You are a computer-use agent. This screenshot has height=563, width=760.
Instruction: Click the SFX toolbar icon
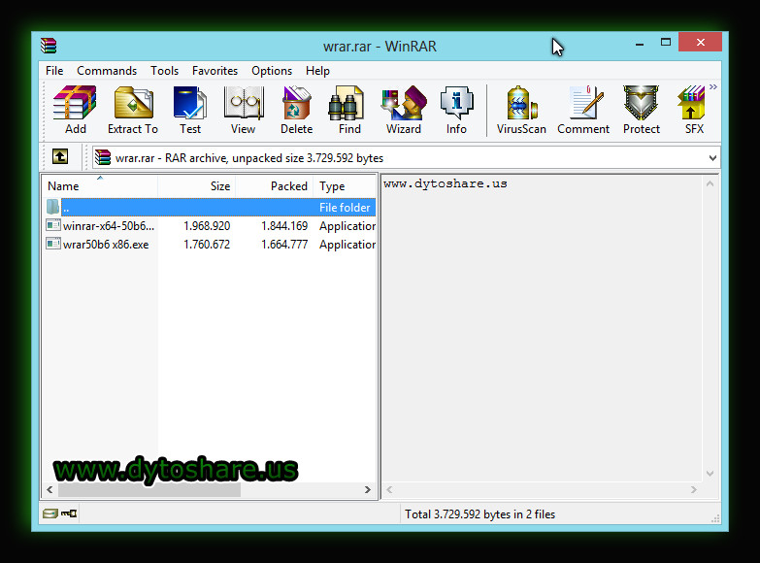pyautogui.click(x=693, y=110)
